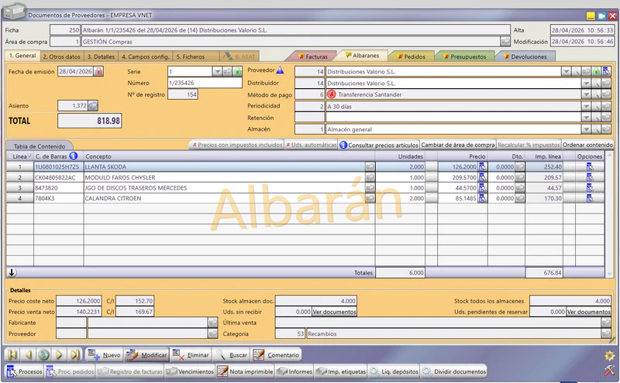Click the gear settings icon at bottom right

pyautogui.click(x=609, y=355)
